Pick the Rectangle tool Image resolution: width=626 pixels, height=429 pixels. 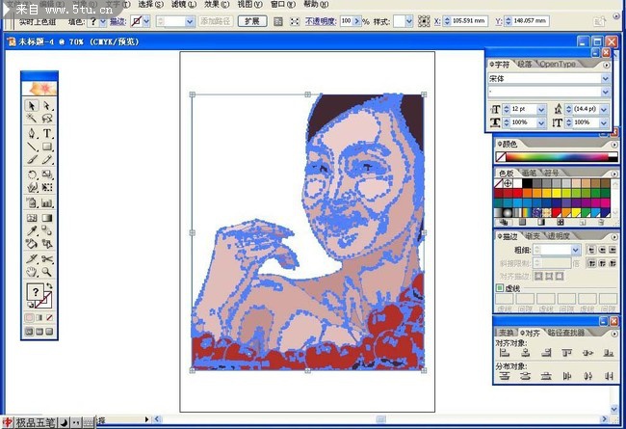coord(47,147)
